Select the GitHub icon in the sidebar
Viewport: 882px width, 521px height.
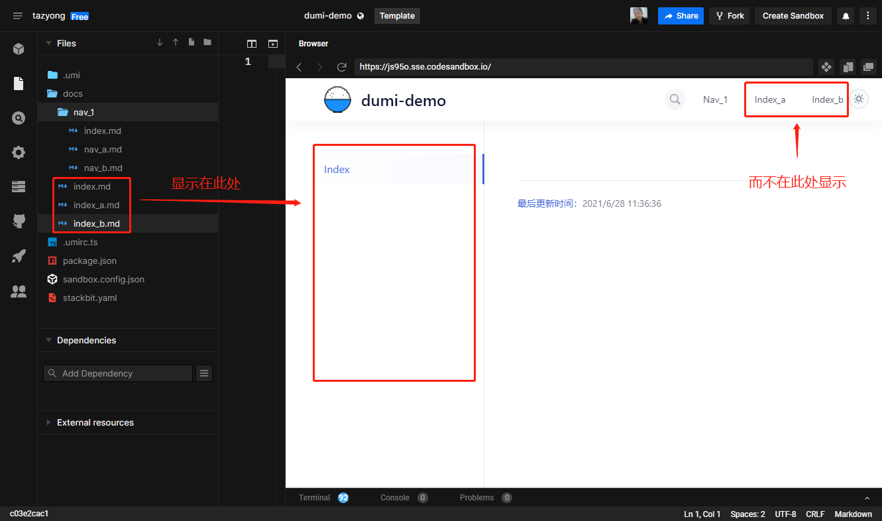[x=18, y=221]
